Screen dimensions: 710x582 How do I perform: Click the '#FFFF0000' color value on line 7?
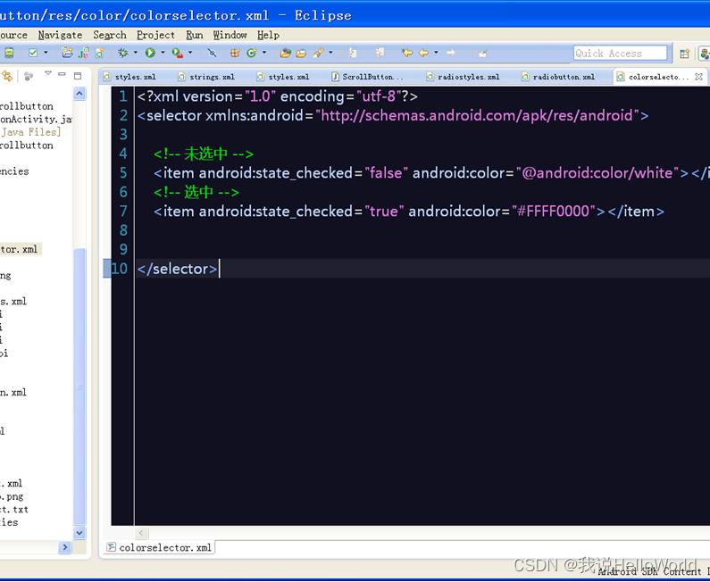(553, 212)
